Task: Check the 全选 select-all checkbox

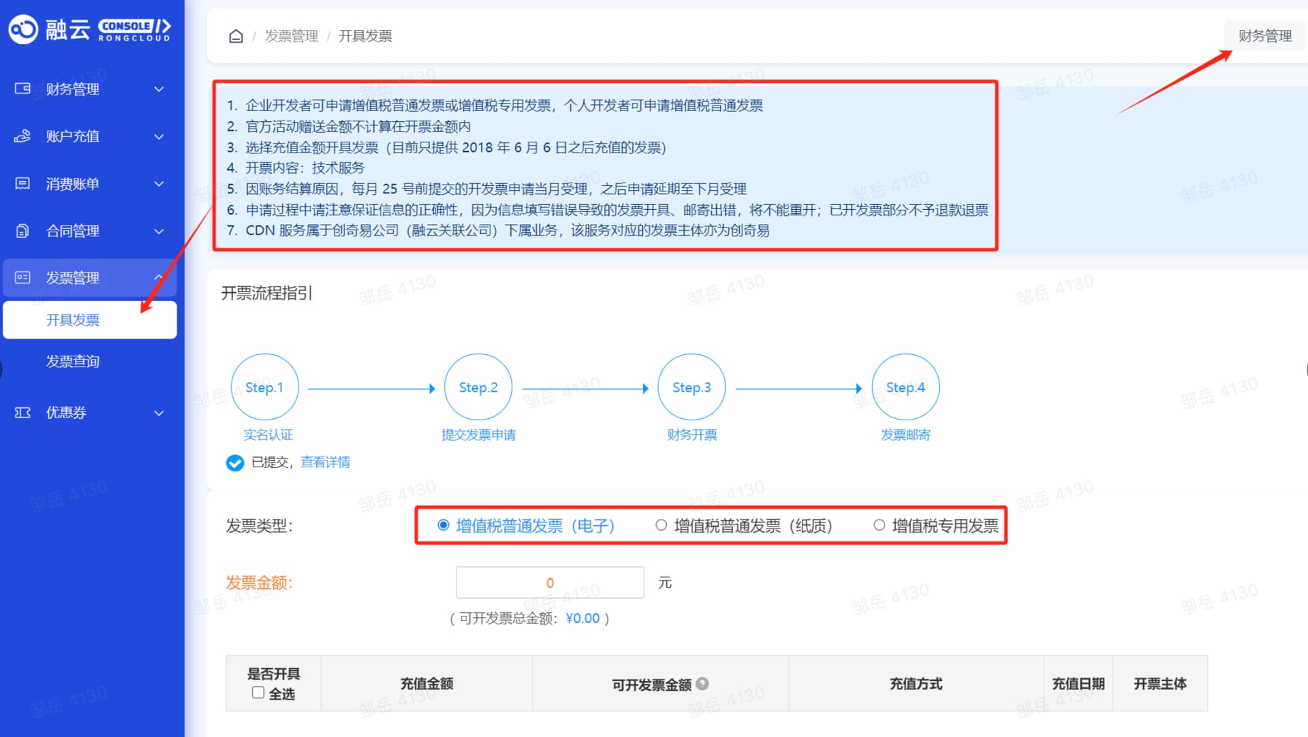Action: pos(258,693)
